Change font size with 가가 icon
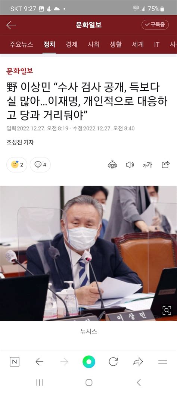The width and height of the screenshot is (177, 393). click(147, 165)
